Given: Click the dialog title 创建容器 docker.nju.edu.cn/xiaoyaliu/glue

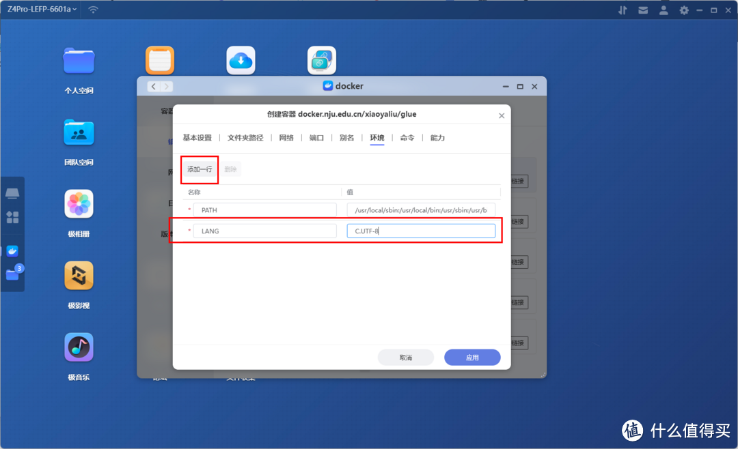Looking at the screenshot, I should [x=342, y=114].
